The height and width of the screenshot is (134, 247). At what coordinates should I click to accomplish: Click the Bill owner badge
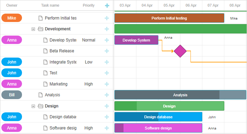(x=12, y=95)
